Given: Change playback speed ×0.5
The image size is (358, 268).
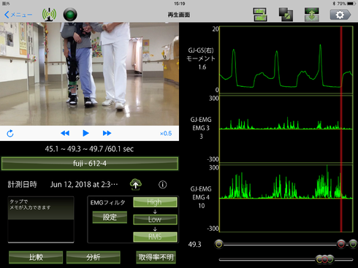Looking at the screenshot, I should point(166,134).
